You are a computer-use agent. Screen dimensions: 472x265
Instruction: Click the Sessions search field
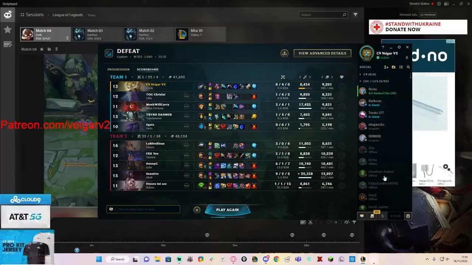pos(323,15)
